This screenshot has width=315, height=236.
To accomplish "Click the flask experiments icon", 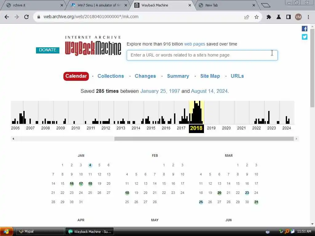I will point(279,17).
